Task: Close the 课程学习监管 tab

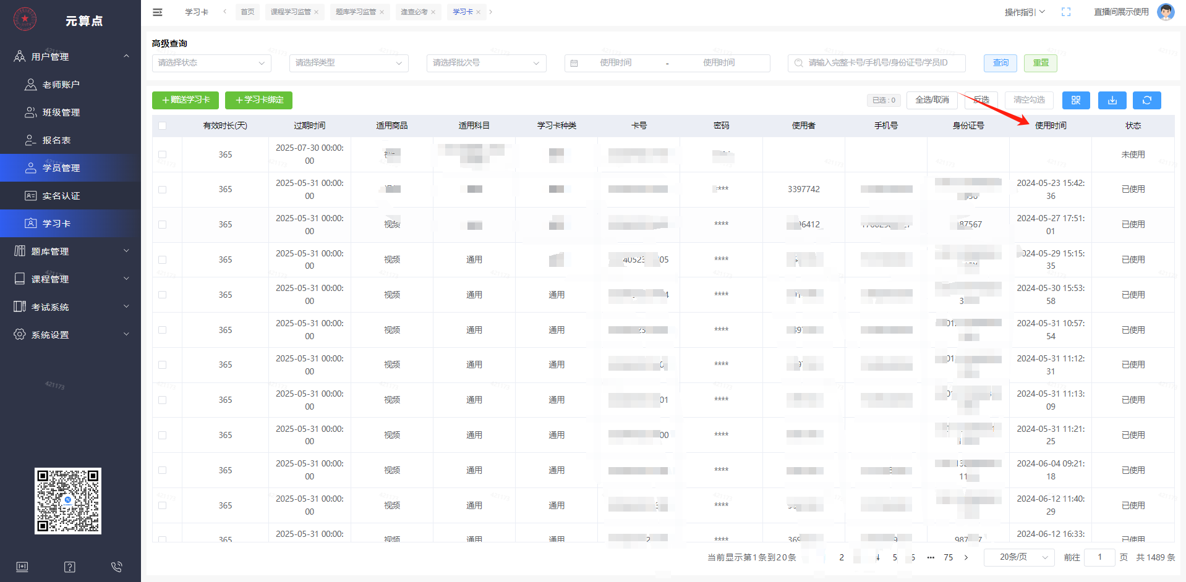Action: [317, 12]
